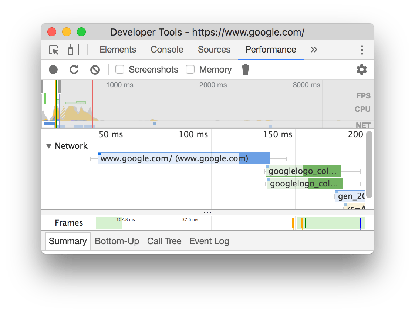Enable the Memory checkbox

[x=190, y=70]
